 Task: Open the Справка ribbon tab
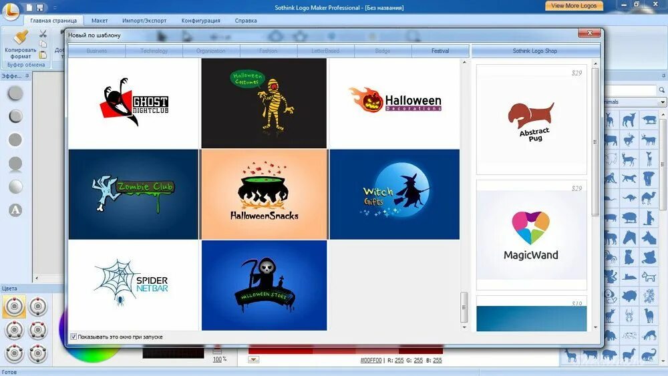(246, 21)
